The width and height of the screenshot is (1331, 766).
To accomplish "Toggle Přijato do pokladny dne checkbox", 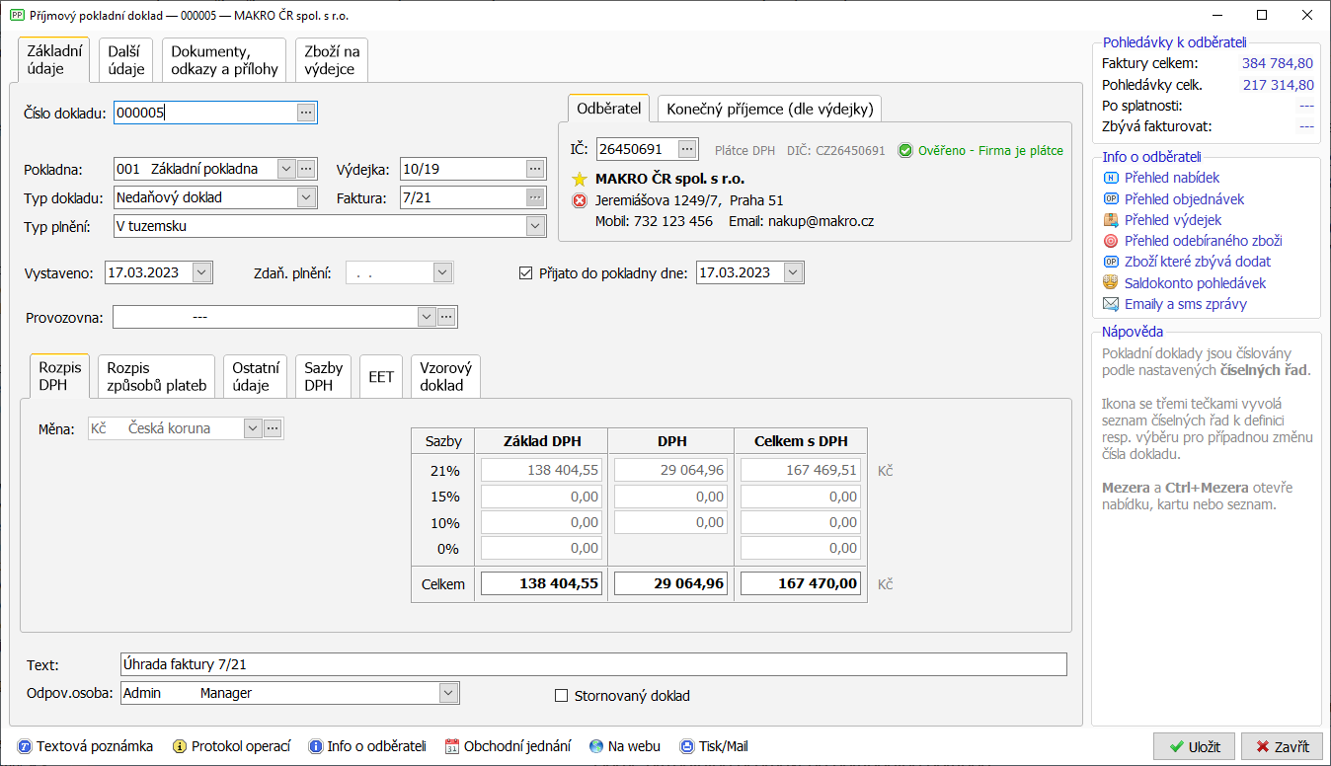I will point(525,272).
